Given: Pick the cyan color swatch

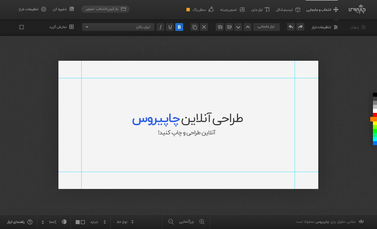Looking at the screenshot, I should [x=375, y=139].
